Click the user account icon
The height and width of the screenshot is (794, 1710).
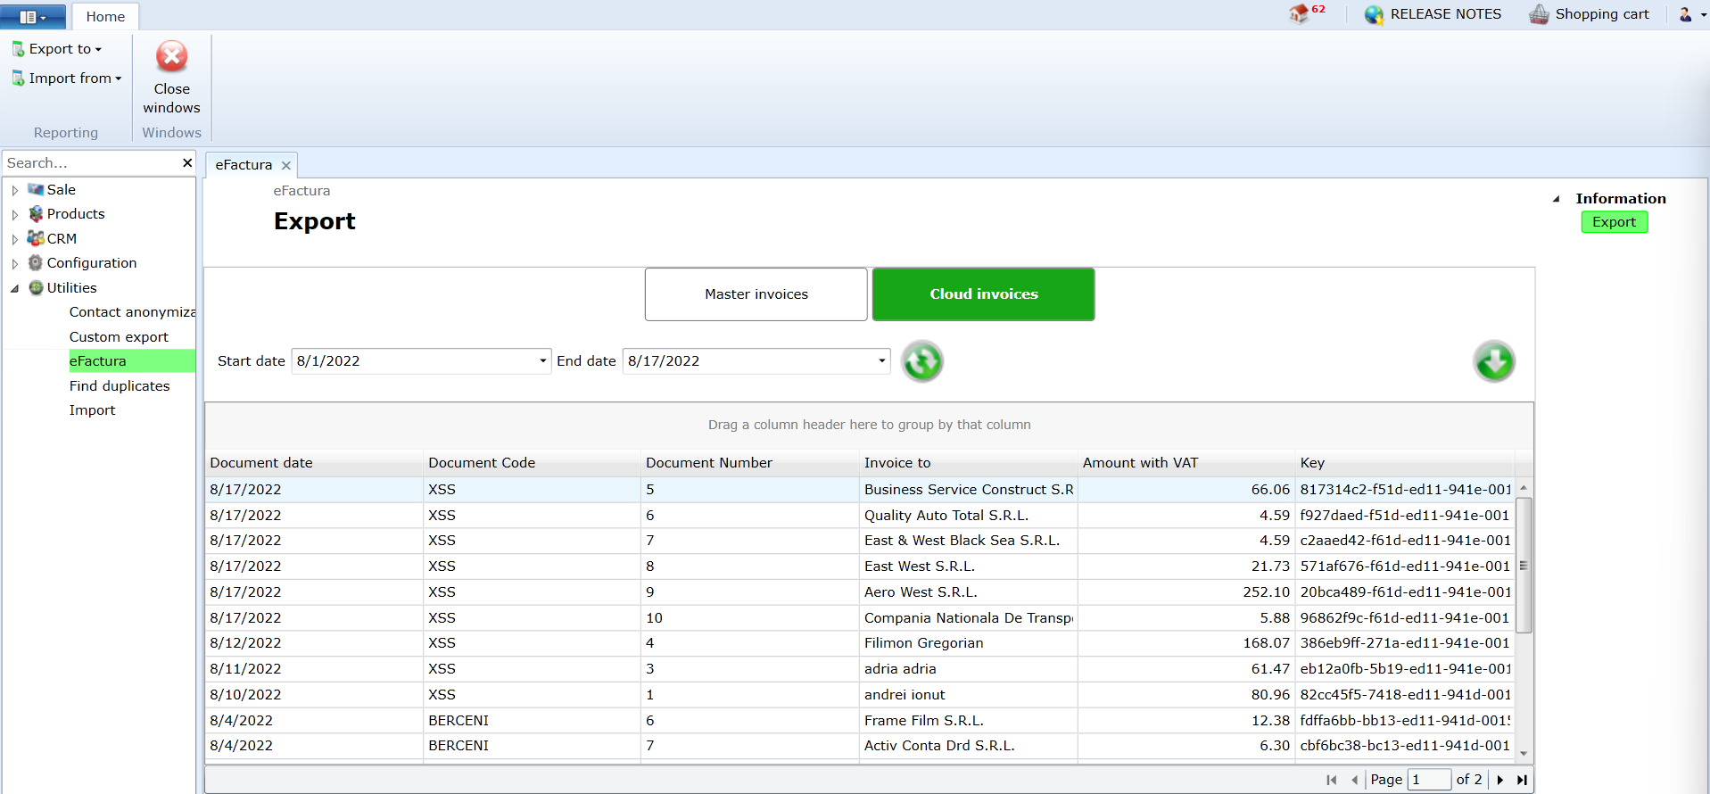point(1686,14)
